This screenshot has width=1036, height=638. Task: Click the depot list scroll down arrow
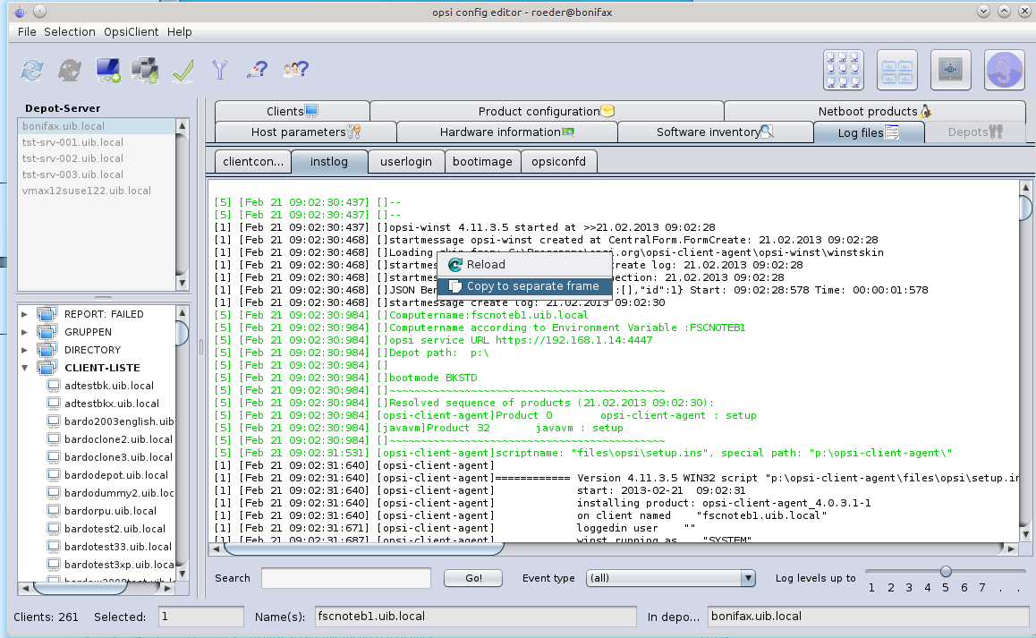183,283
